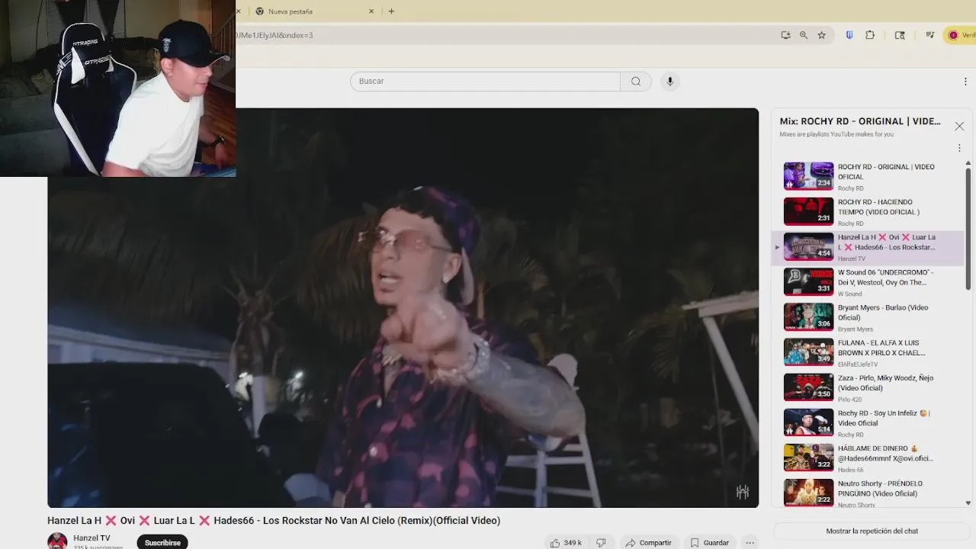Open the browser profile avatar chip

coord(961,35)
